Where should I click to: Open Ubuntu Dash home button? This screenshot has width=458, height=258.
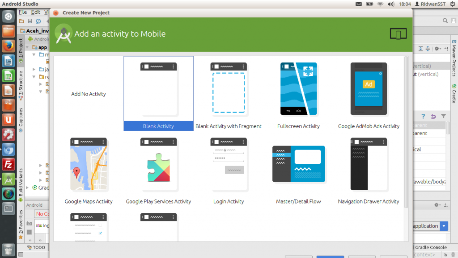coord(8,17)
